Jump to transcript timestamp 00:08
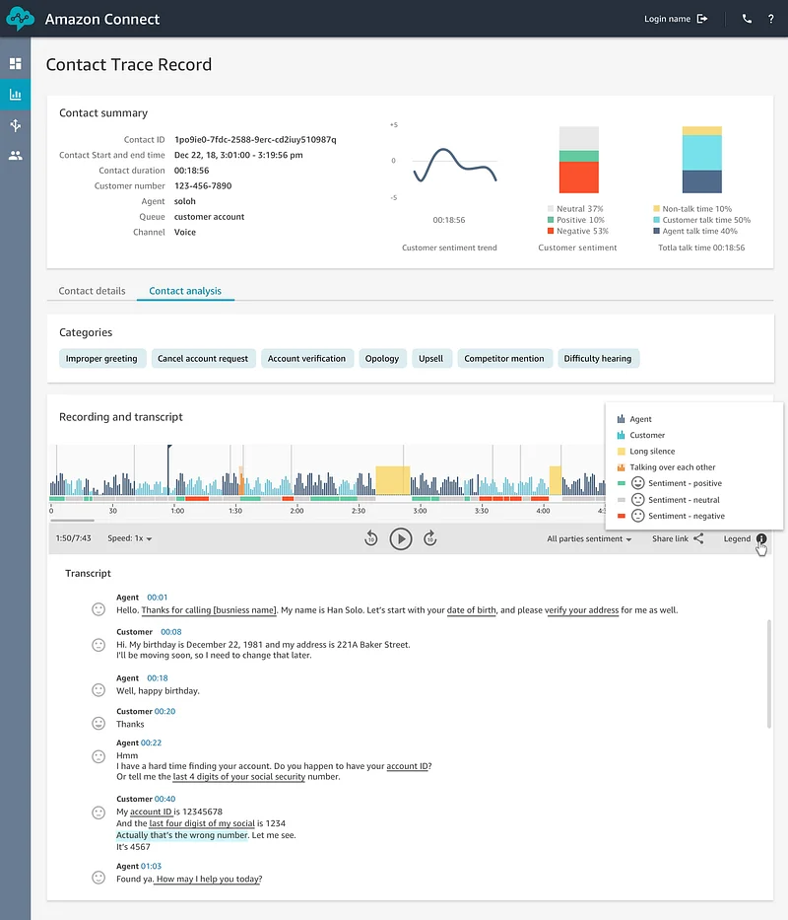This screenshot has height=920, width=788. coord(171,632)
